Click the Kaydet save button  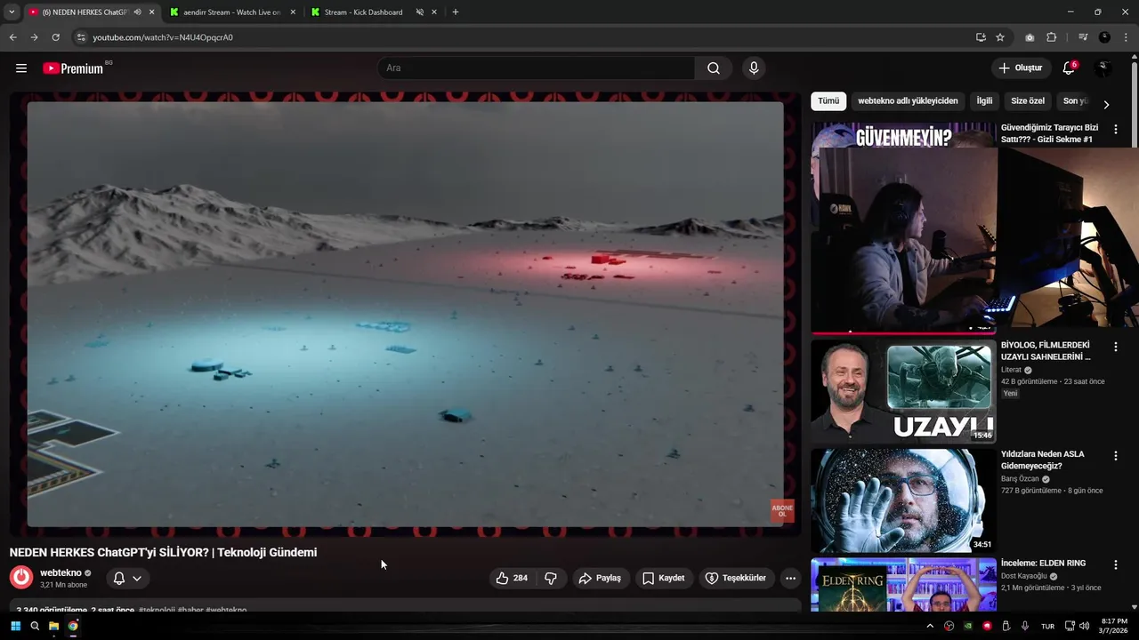(664, 578)
